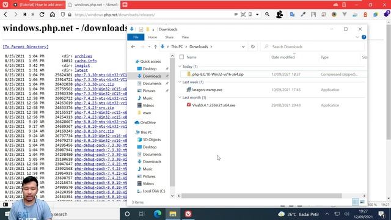Screen dimensions: 391x220
Task: Show hidden system tray icons chevron
Action: (327, 214)
